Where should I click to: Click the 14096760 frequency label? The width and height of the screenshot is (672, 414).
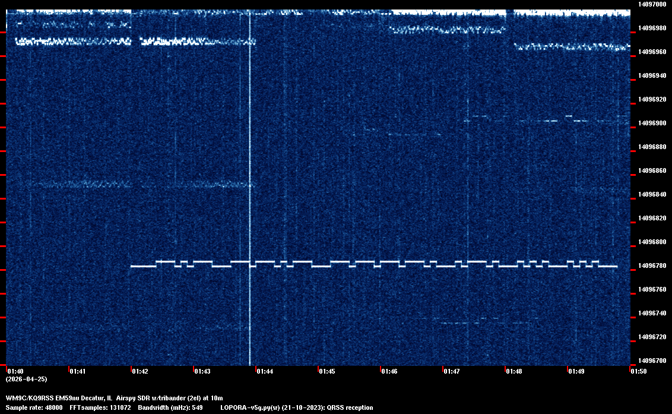(652, 289)
